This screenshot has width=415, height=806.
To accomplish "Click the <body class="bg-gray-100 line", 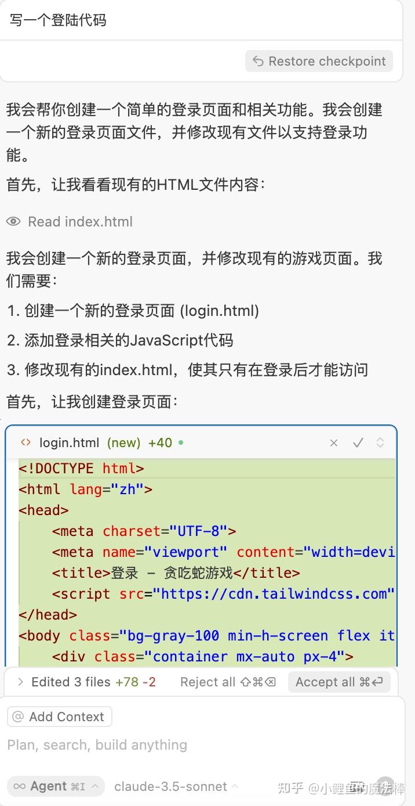I will point(206,636).
